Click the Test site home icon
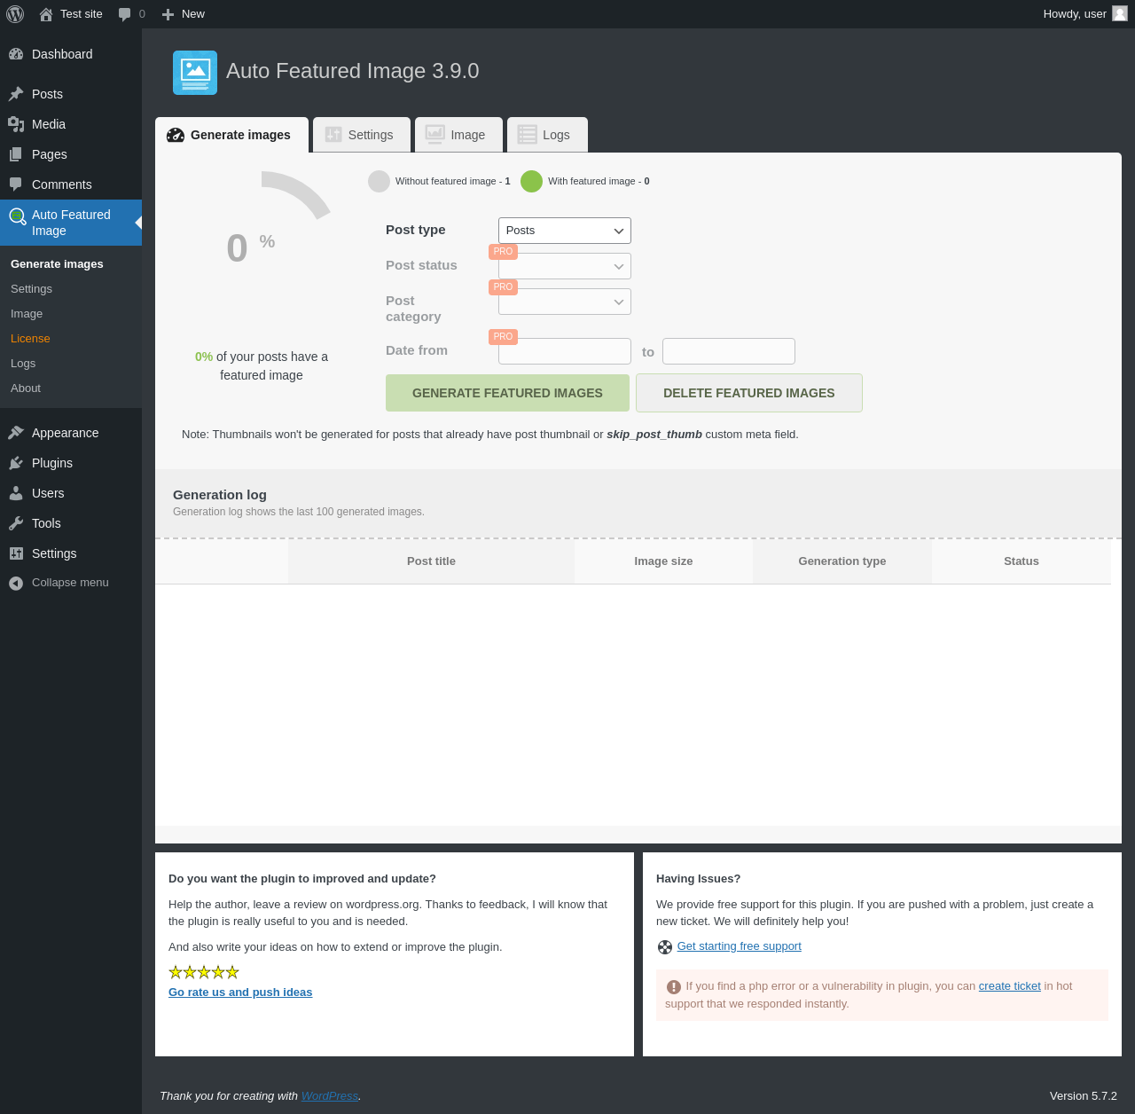The image size is (1135, 1114). pyautogui.click(x=46, y=14)
